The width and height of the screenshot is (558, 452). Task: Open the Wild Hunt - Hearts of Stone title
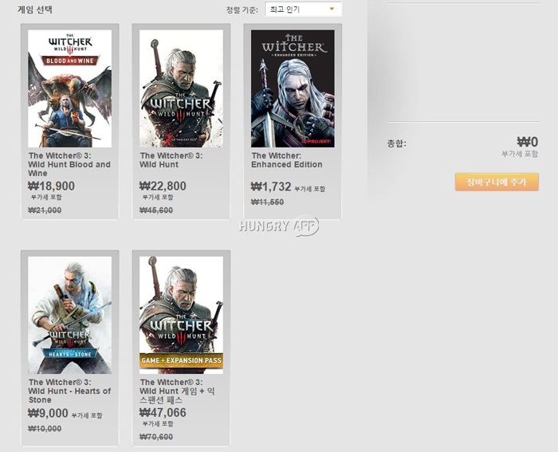click(x=69, y=391)
